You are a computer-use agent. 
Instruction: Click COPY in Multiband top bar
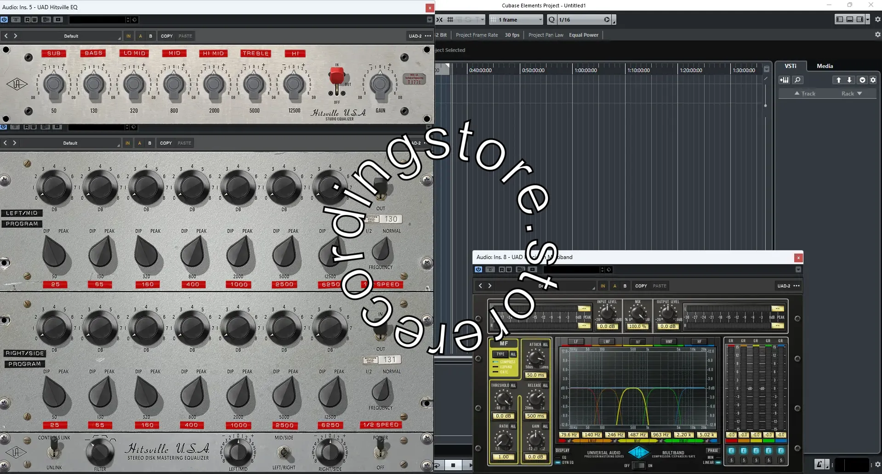click(641, 286)
